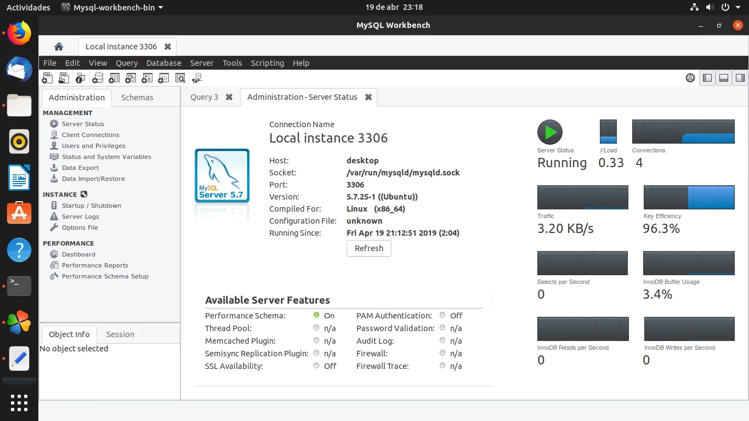Close the Query 3 tab
The width and height of the screenshot is (749, 421).
(x=229, y=97)
